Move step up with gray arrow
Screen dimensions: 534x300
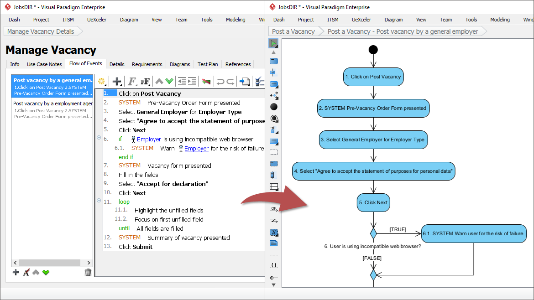click(159, 81)
